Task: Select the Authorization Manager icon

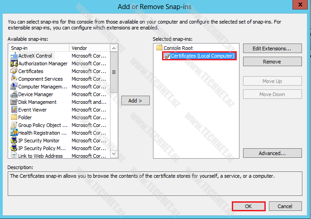Action: tap(14, 63)
